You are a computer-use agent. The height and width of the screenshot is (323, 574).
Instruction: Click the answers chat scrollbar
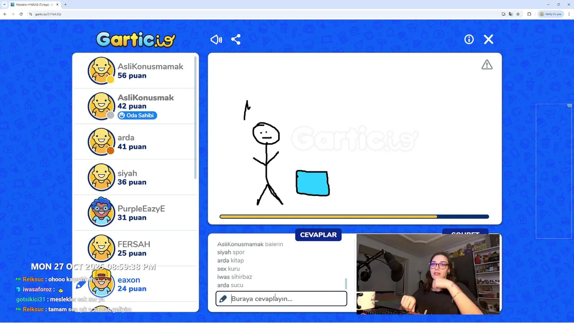(x=346, y=284)
